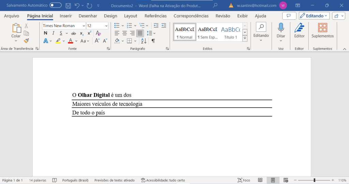Clear all formatting from selection

98,33
